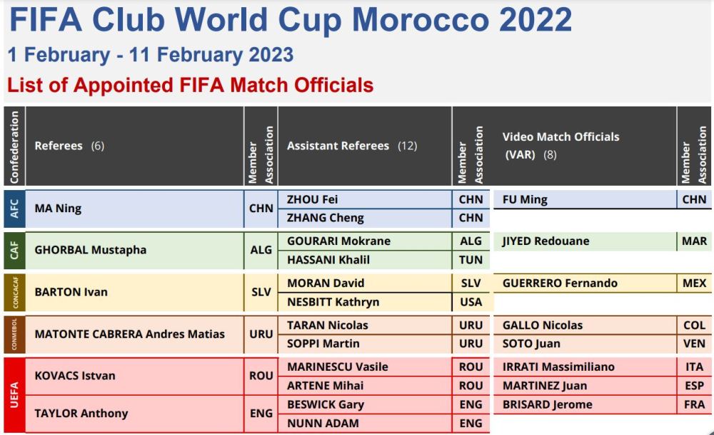The image size is (714, 435).
Task: Select referee GHORBAL Mustapha
Action: click(91, 250)
